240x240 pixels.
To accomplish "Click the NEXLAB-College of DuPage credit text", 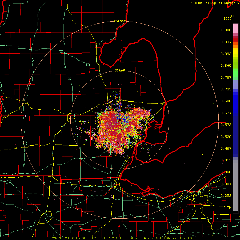I will pyautogui.click(x=213, y=3).
